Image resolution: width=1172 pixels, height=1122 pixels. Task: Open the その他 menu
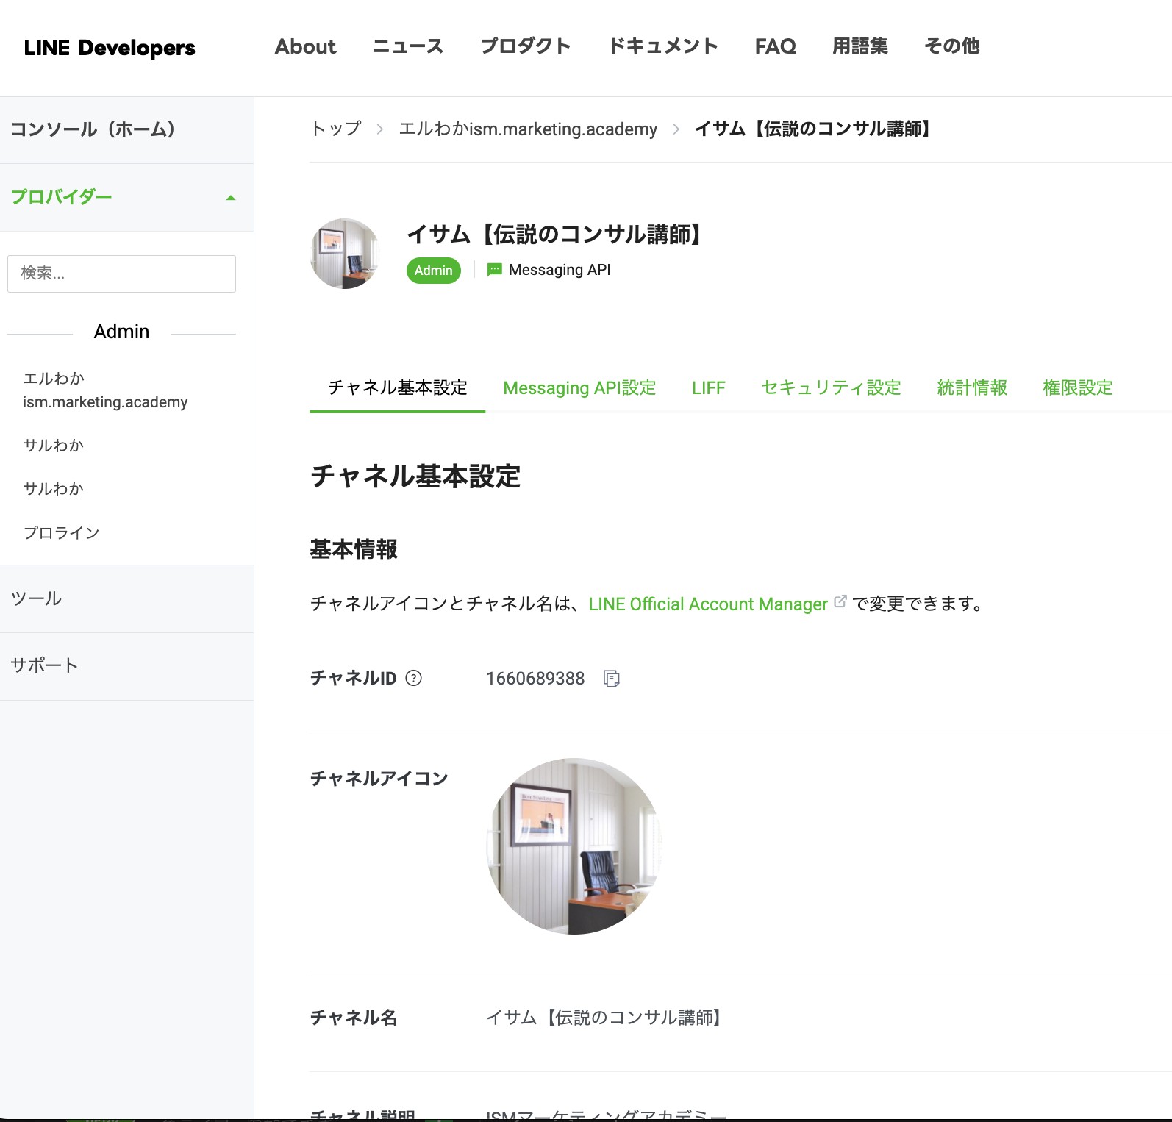tap(952, 46)
